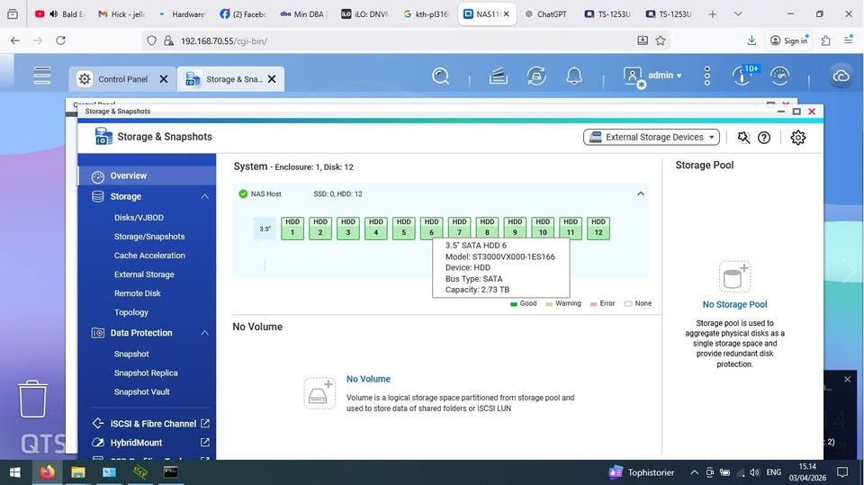Click the No Volume add-disk icon
Image resolution: width=864 pixels, height=485 pixels.
(319, 393)
